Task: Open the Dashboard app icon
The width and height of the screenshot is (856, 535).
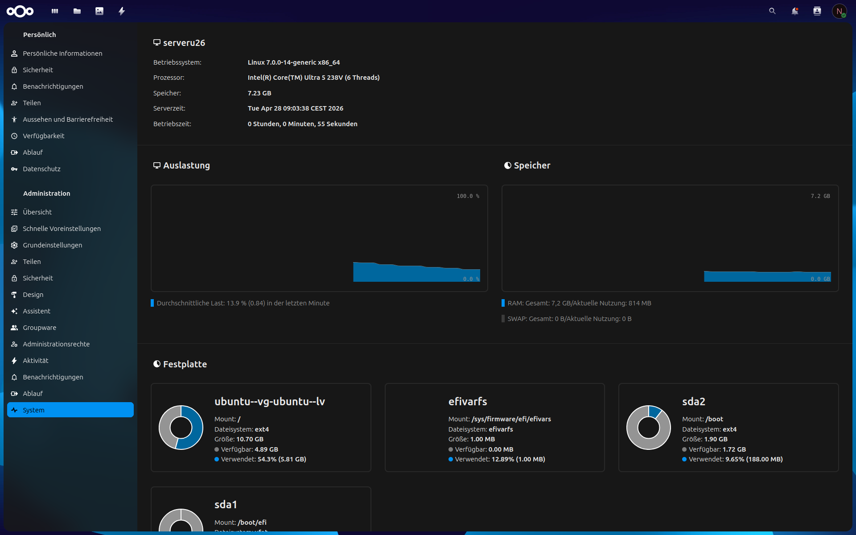Action: pos(55,11)
